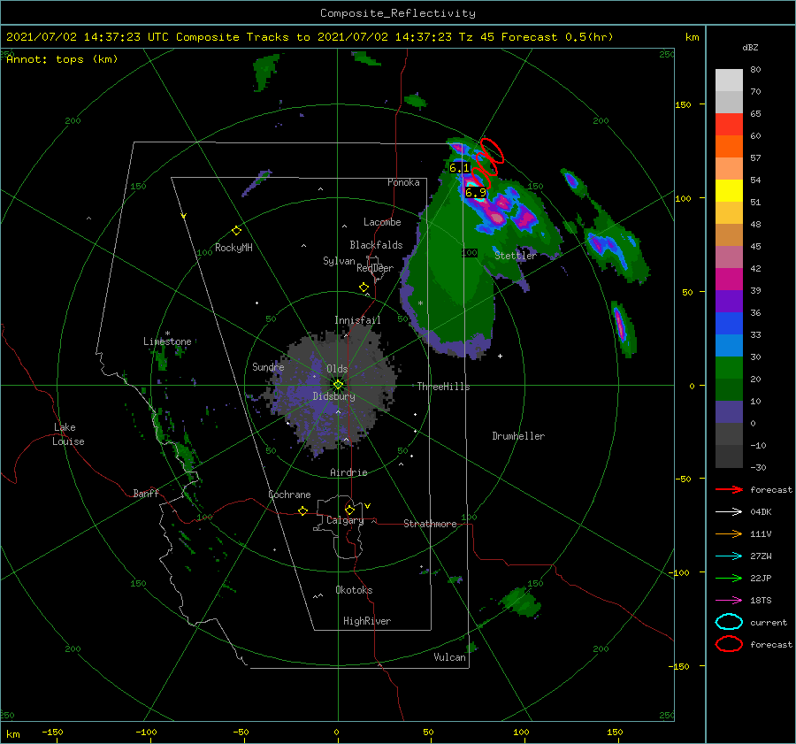Click the Drumheller town label
This screenshot has width=796, height=744.
(518, 436)
